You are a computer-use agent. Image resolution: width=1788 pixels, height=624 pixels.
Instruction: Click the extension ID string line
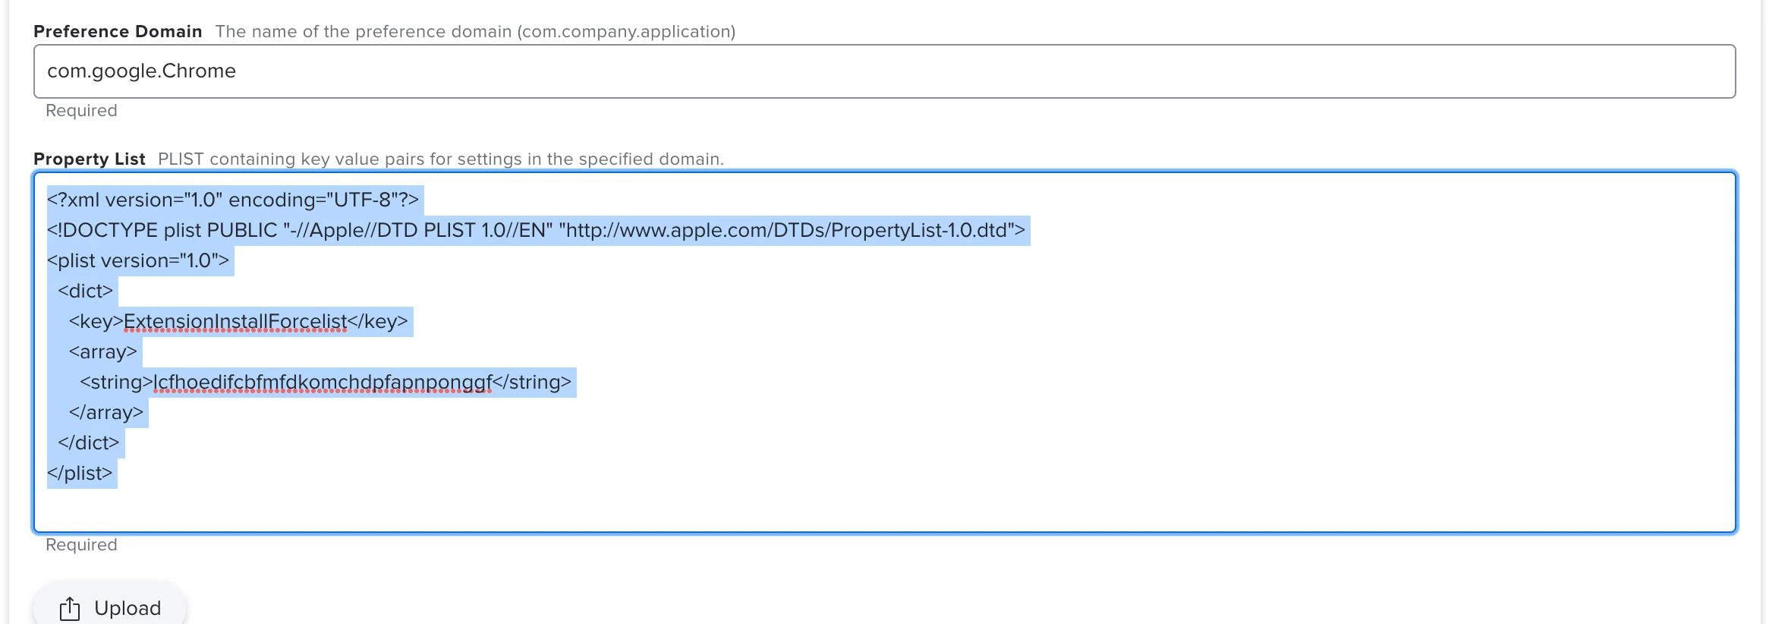[326, 383]
